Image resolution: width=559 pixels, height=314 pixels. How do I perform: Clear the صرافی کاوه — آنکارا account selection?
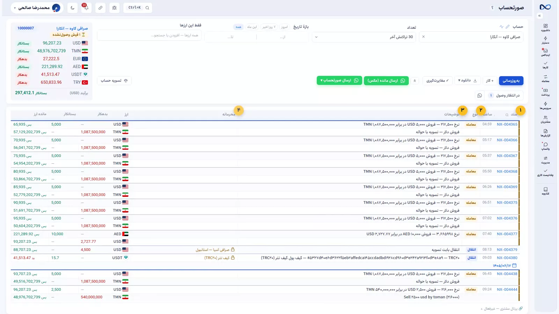tap(423, 37)
